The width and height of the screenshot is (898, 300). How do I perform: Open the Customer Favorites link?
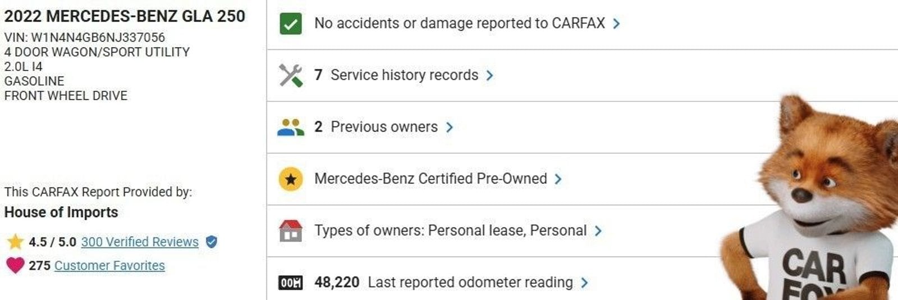109,265
